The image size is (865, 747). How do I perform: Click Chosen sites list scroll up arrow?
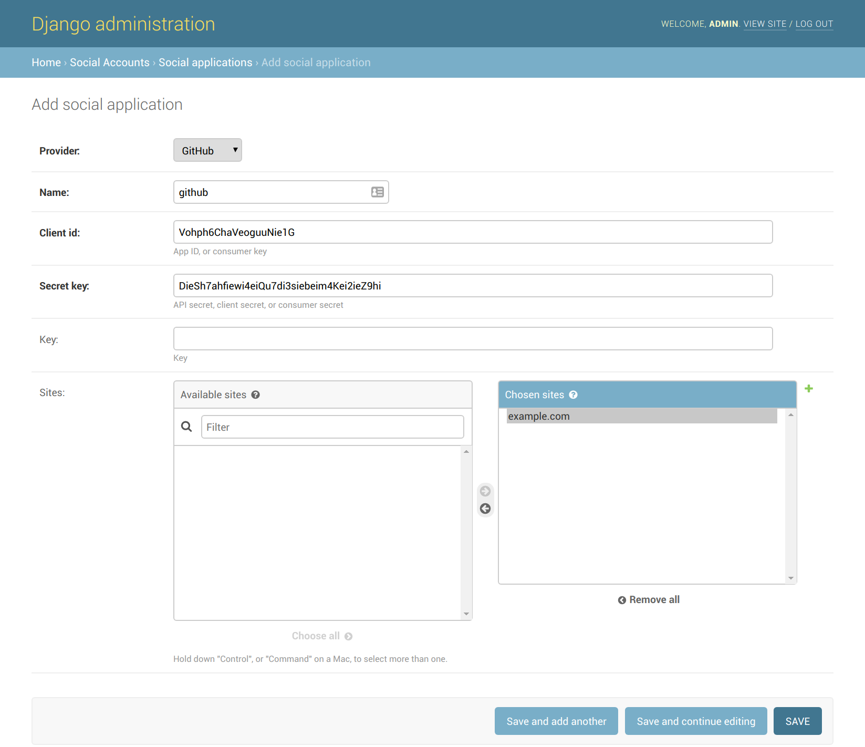click(x=791, y=415)
